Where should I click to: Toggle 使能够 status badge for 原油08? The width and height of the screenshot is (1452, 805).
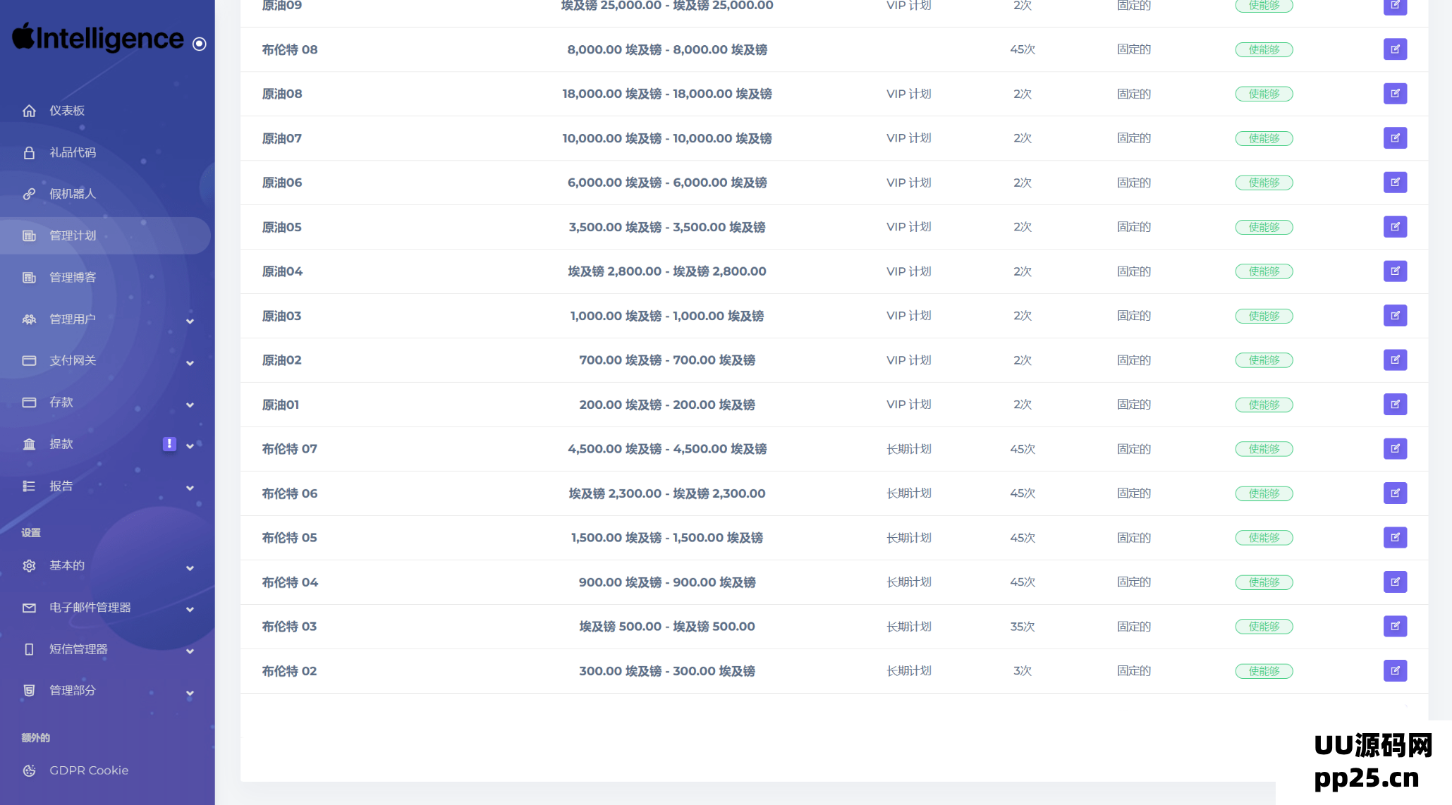(x=1263, y=94)
